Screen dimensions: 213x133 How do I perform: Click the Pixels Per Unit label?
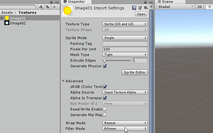pyautogui.click(x=83, y=49)
